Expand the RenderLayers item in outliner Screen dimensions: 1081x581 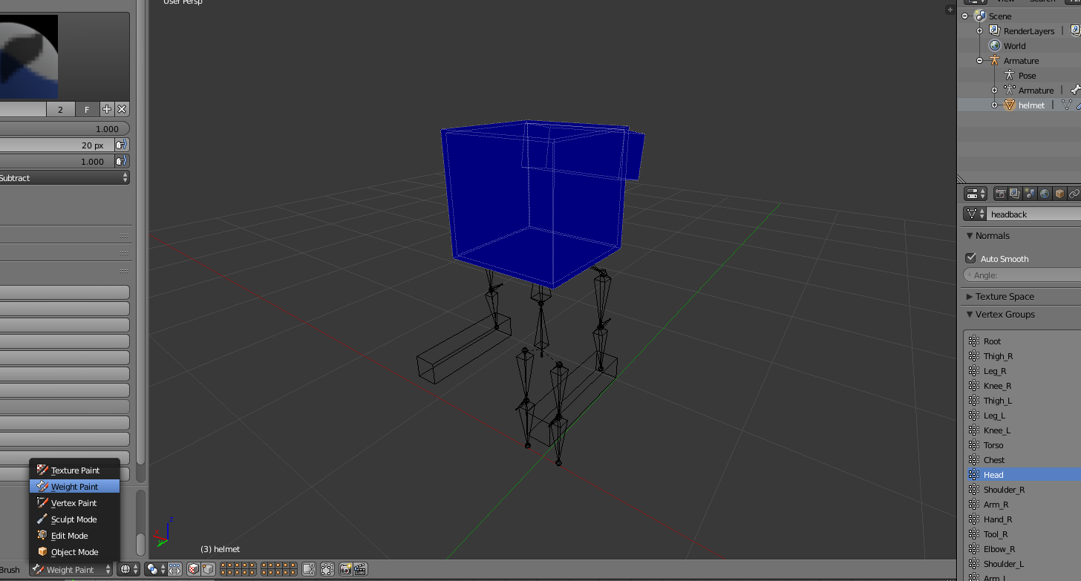(x=979, y=30)
